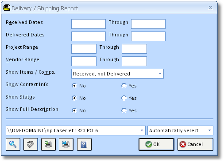This screenshot has height=162, width=224.
Task: Focus the Project Range start field
Action: coord(84,49)
